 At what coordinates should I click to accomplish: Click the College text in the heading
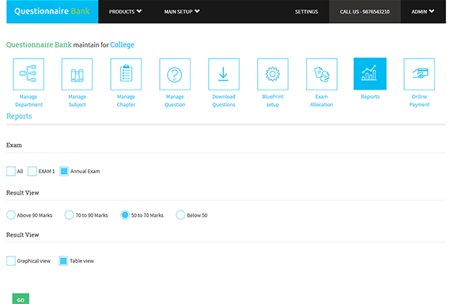pos(122,45)
